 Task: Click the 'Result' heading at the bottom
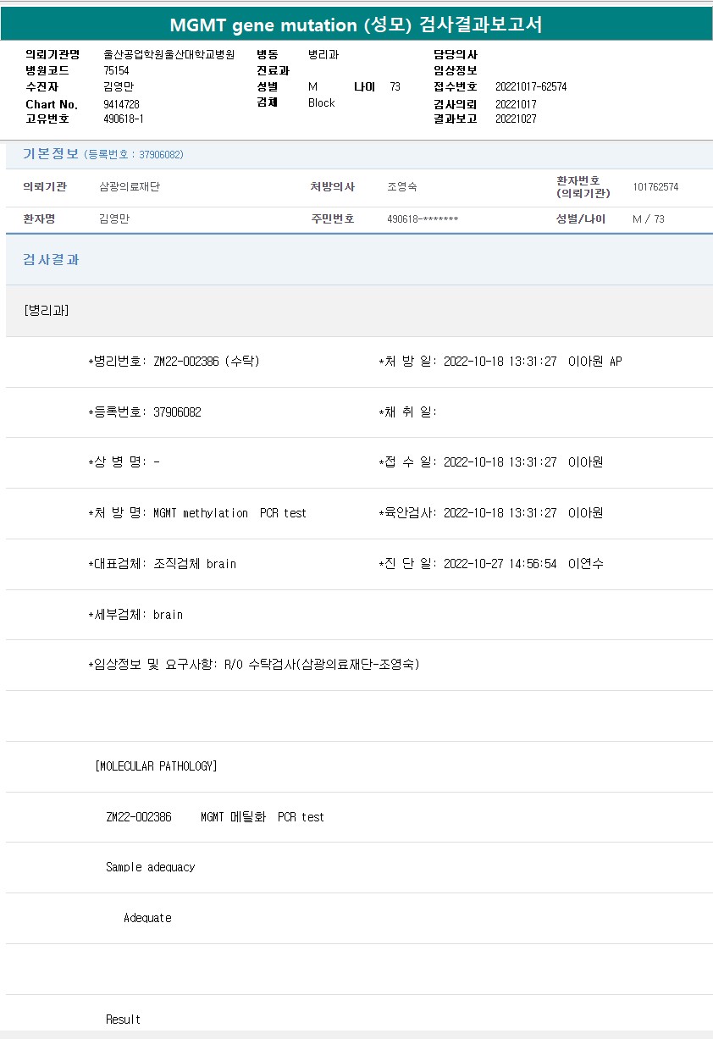coord(123,1020)
